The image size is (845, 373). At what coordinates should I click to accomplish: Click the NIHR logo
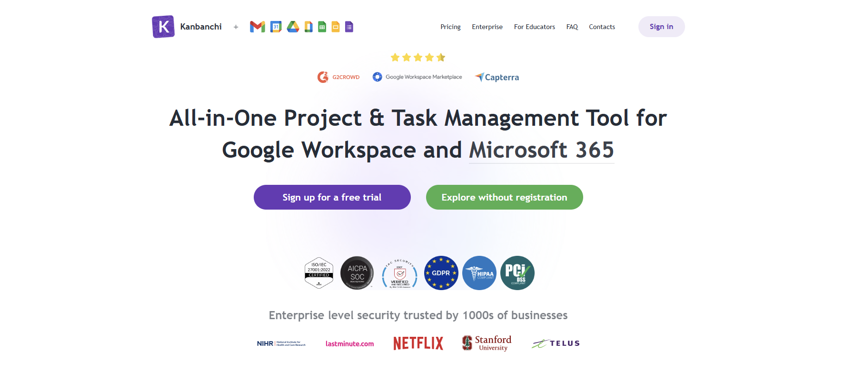point(281,343)
